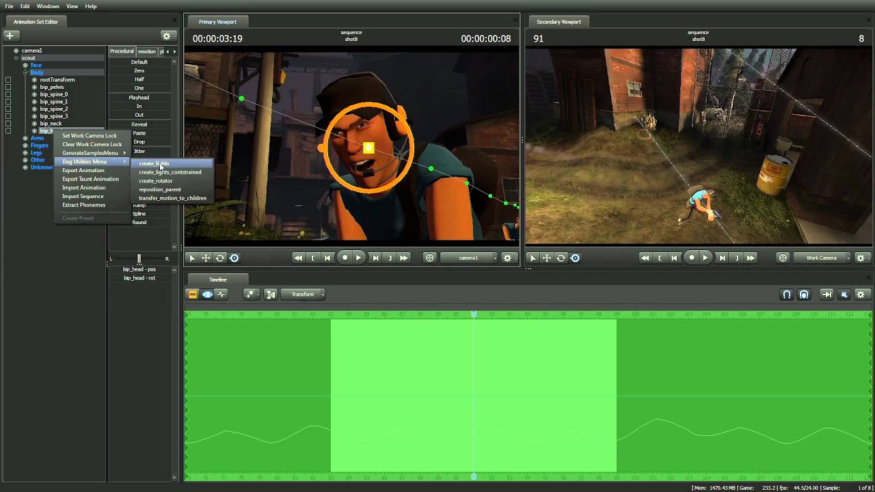Open the Transform dropdown in timeline
The height and width of the screenshot is (492, 875).
[x=303, y=295]
